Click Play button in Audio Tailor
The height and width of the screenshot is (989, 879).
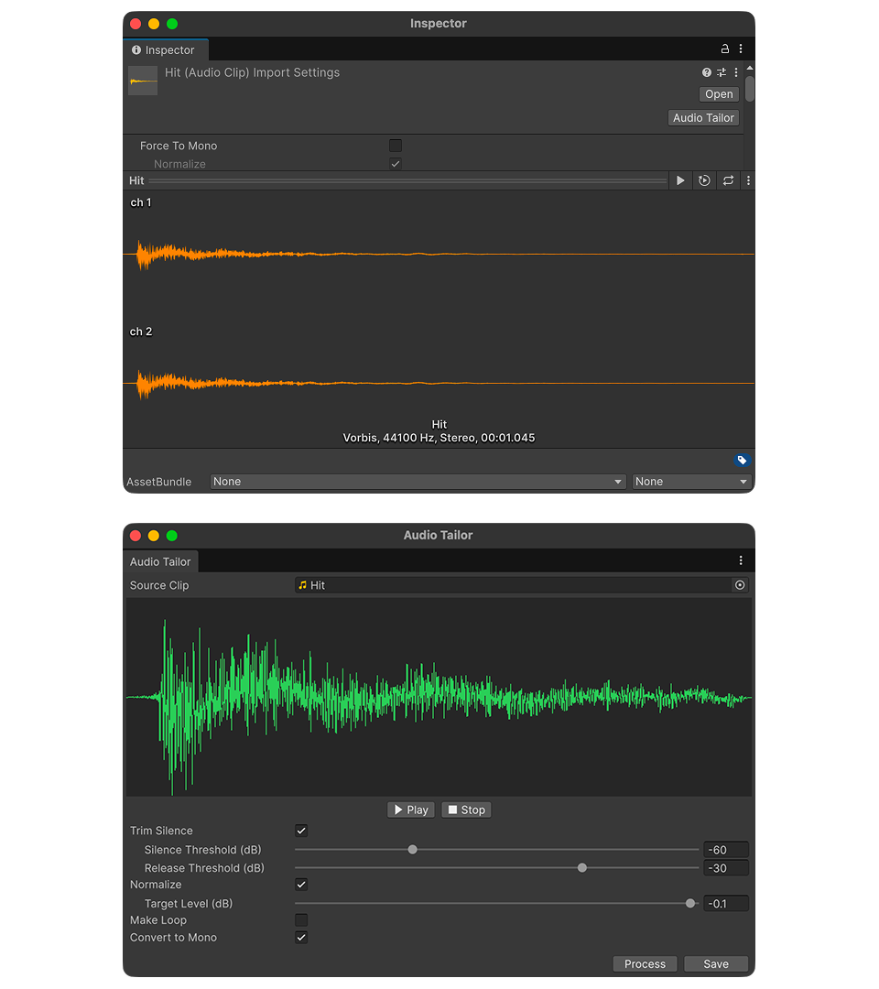(411, 810)
